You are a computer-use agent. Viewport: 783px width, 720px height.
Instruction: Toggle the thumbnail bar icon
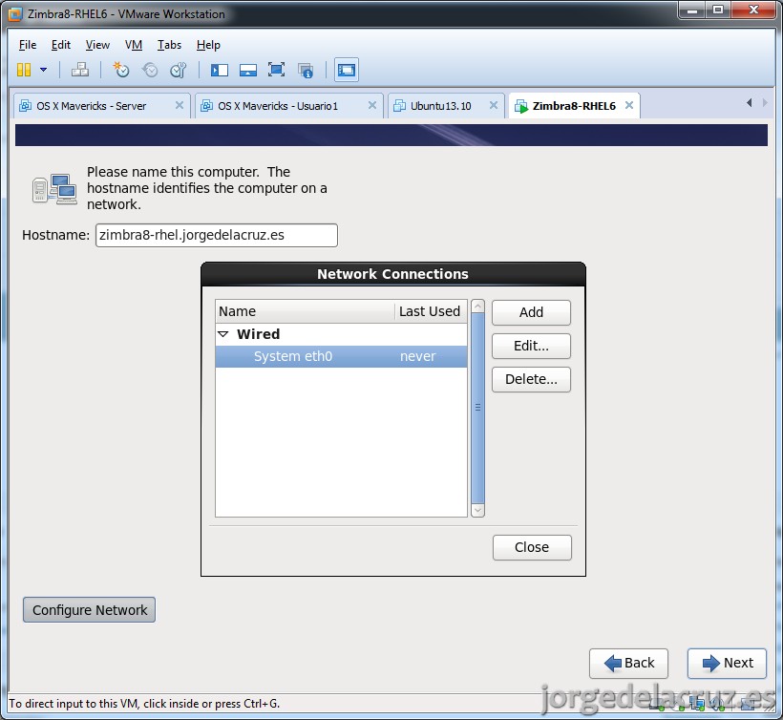247,70
